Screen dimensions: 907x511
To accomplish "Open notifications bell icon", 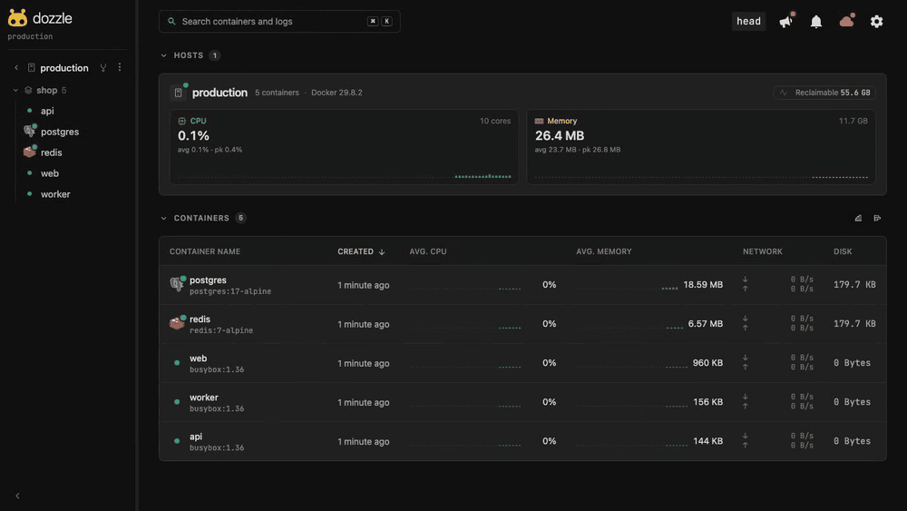I will tap(815, 22).
